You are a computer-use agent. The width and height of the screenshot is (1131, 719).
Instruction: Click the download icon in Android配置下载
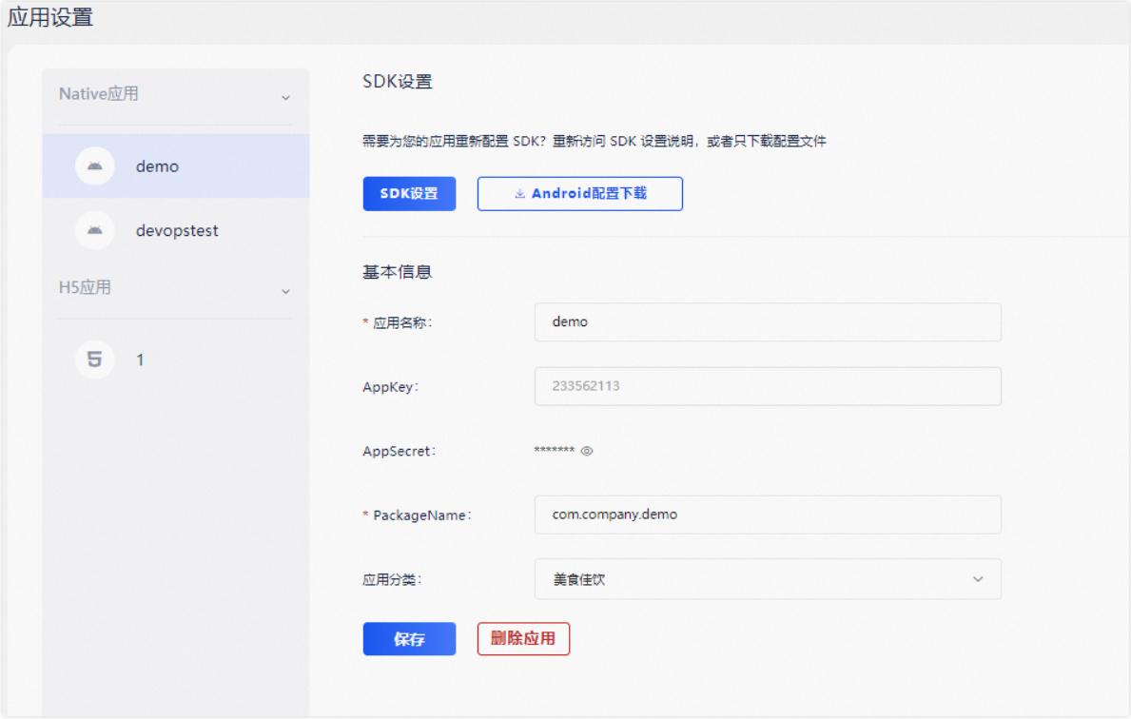519,193
